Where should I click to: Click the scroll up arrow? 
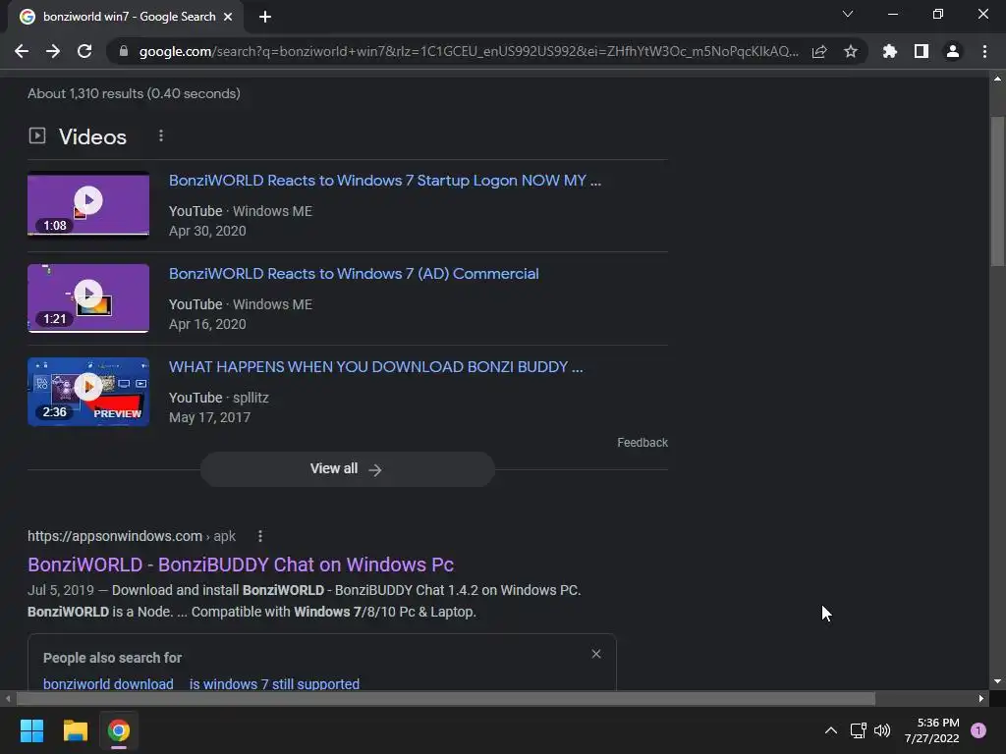[x=997, y=79]
